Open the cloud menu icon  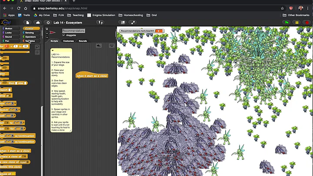[x=37, y=22]
